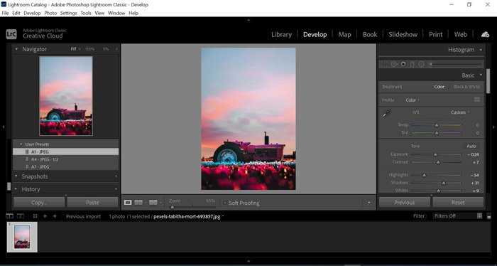Switch to Before/After split view icon

pyautogui.click(x=153, y=203)
